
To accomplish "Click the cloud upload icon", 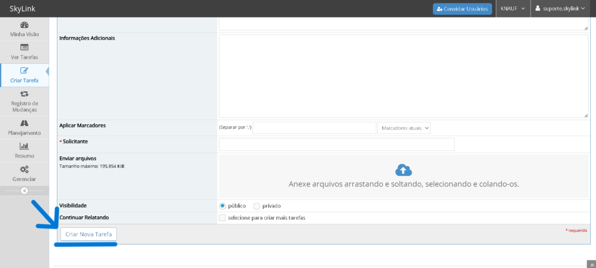I will [x=404, y=170].
